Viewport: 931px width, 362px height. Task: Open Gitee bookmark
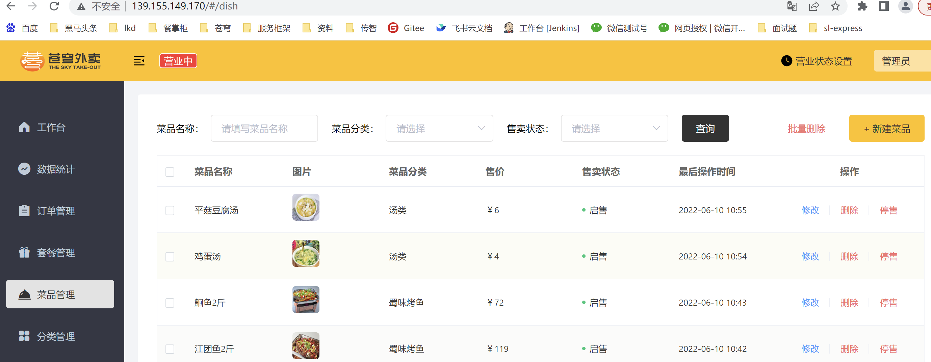[x=406, y=28]
